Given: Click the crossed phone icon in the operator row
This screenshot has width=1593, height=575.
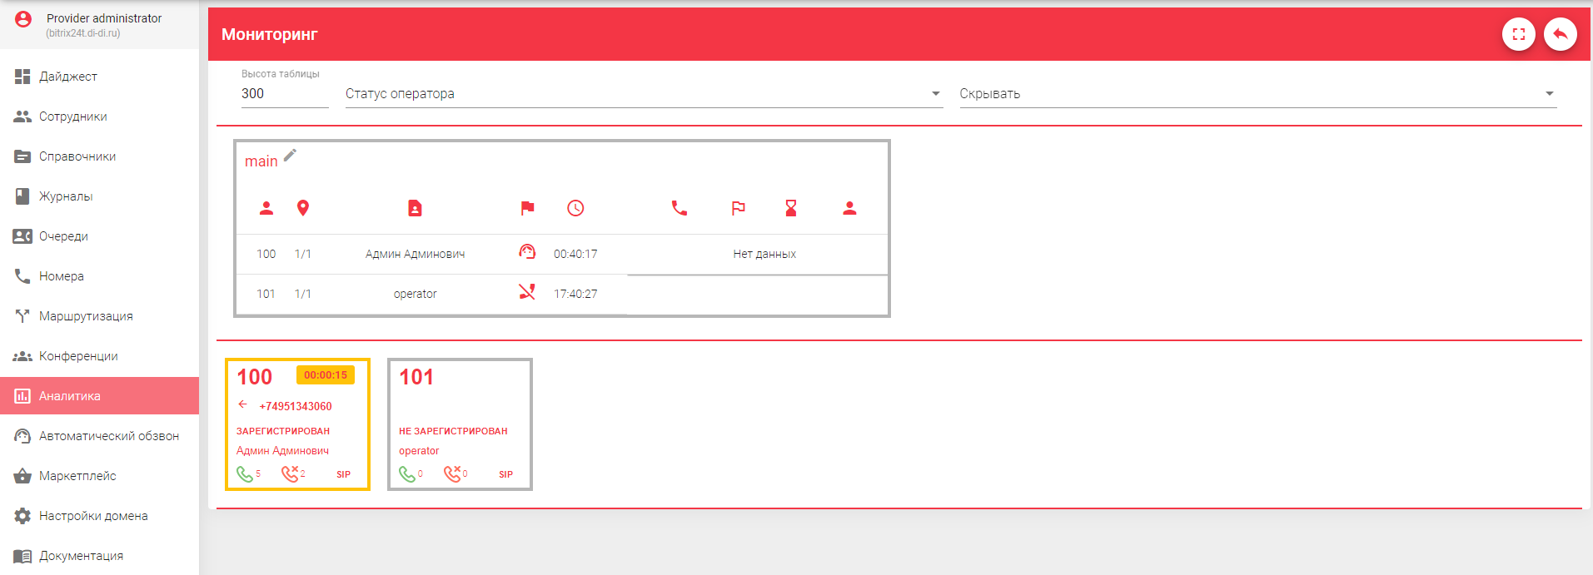Looking at the screenshot, I should tap(527, 291).
